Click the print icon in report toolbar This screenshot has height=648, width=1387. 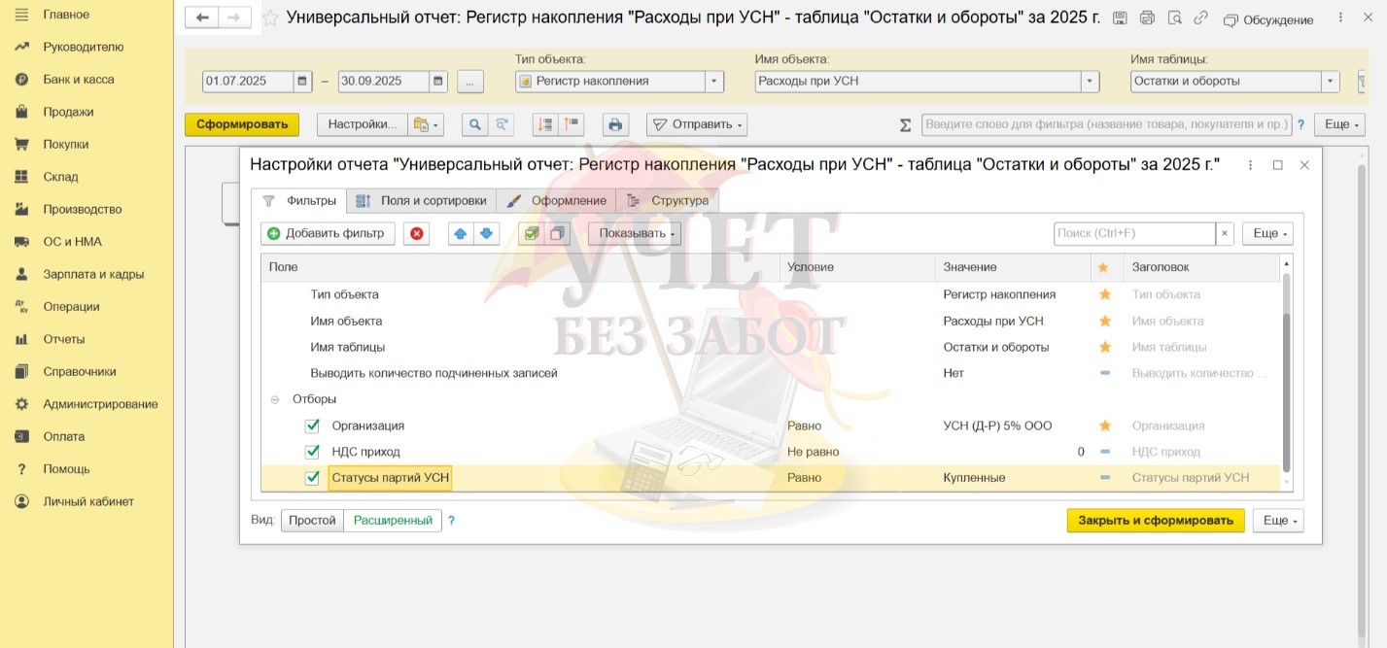[614, 124]
